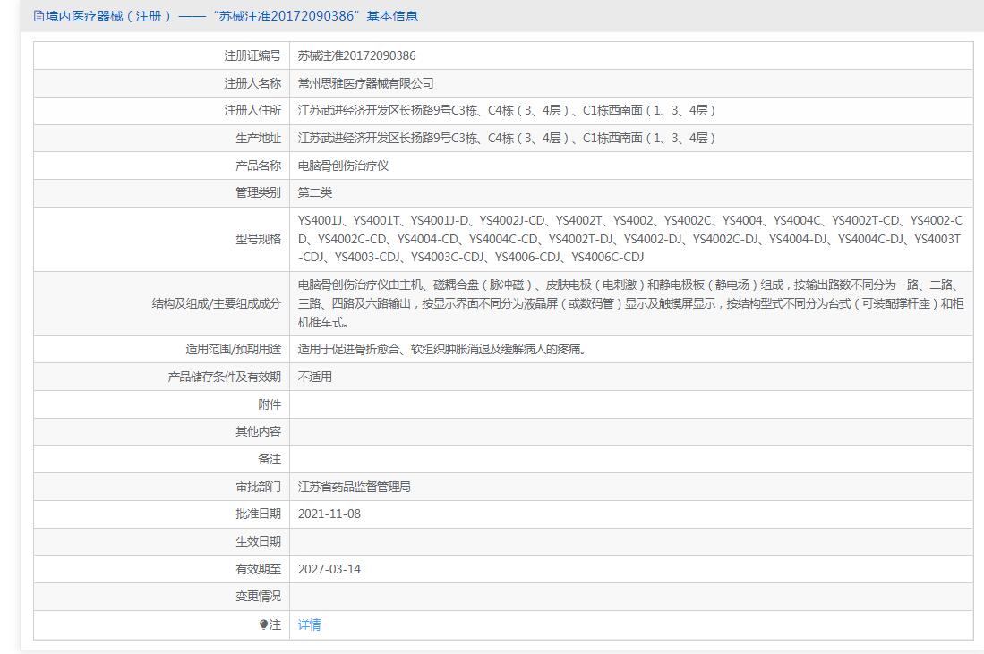
Task: Click the model list starting with YS4001J
Action: (x=630, y=239)
